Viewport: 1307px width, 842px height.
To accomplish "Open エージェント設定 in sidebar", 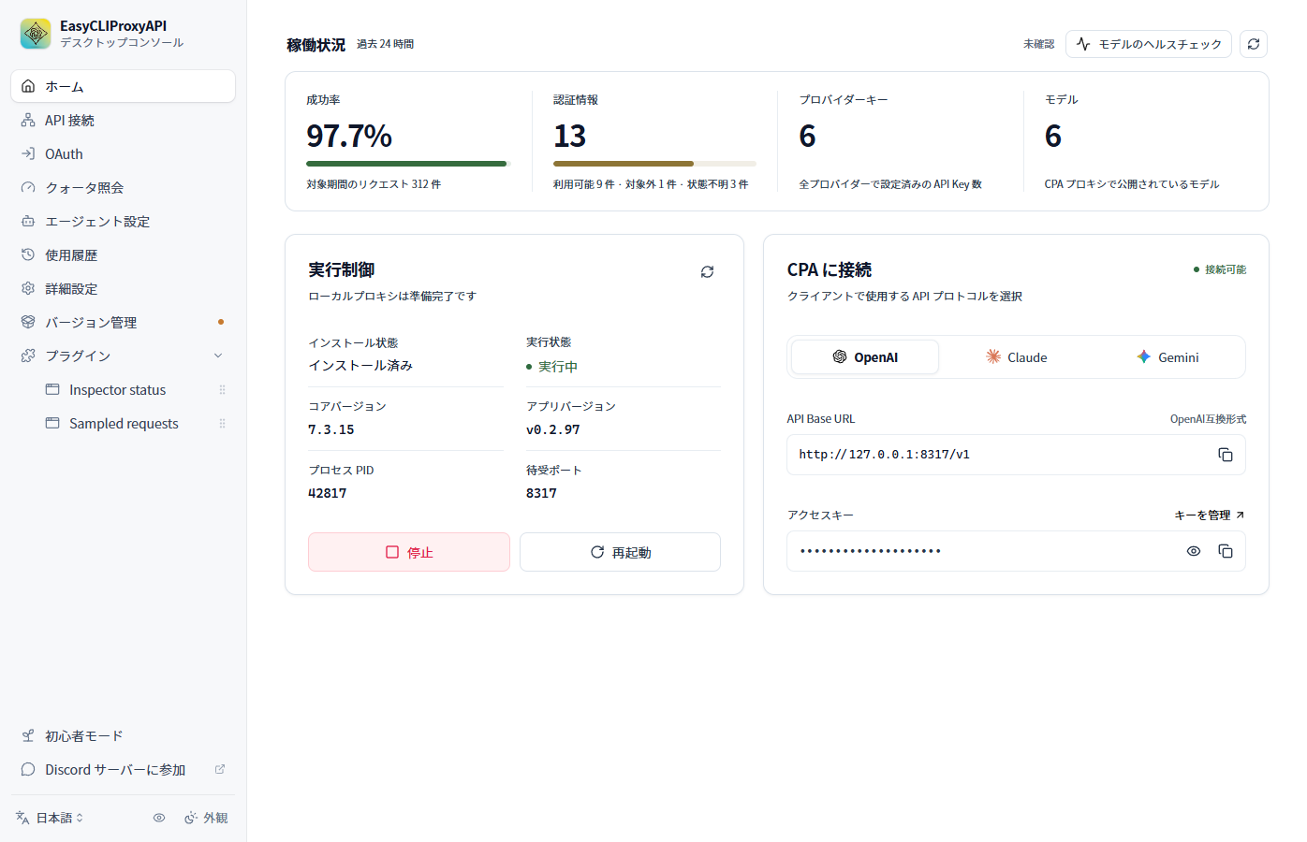I will pos(123,221).
